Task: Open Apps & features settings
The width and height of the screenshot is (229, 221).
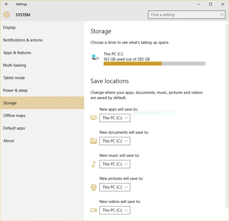Action: point(42,53)
